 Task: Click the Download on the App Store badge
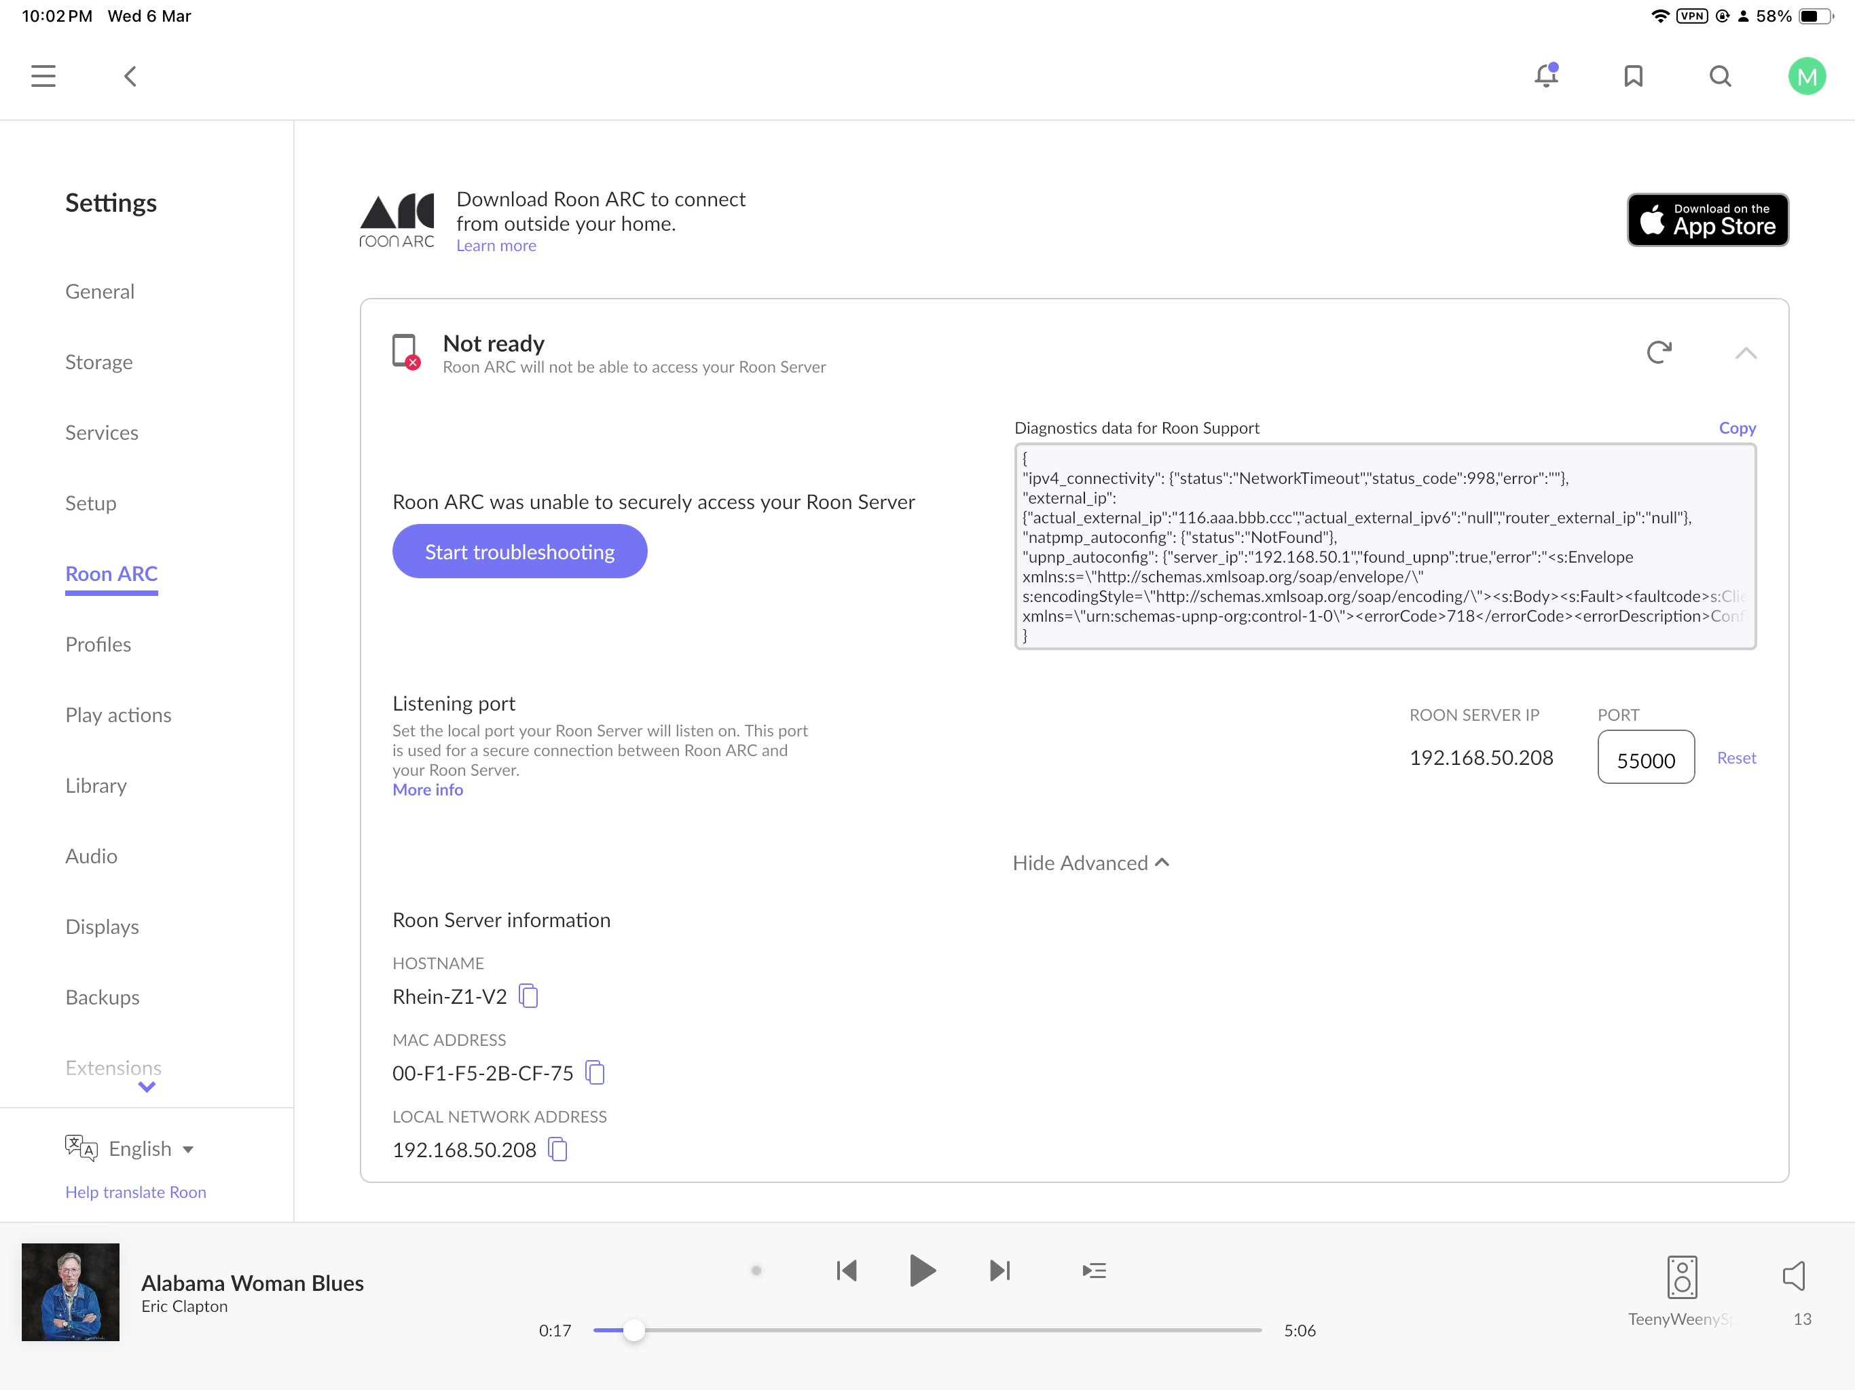[1708, 220]
